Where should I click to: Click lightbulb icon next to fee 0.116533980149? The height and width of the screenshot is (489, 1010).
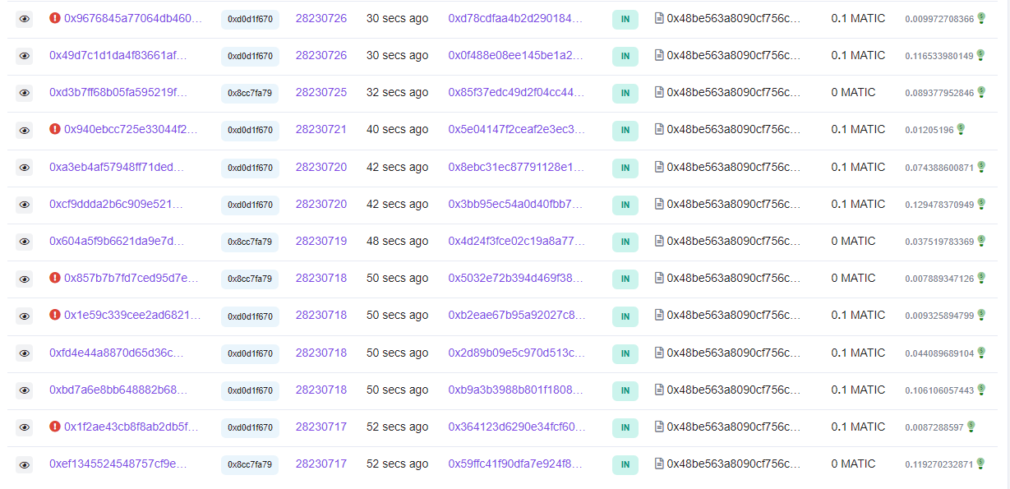click(x=981, y=55)
